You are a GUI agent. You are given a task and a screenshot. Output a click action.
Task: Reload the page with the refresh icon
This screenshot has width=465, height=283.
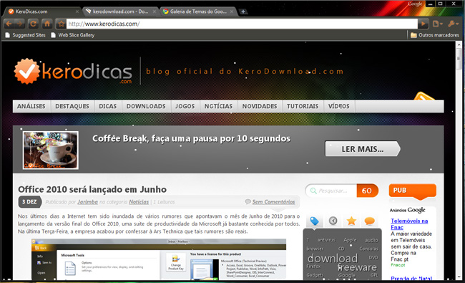(33, 24)
